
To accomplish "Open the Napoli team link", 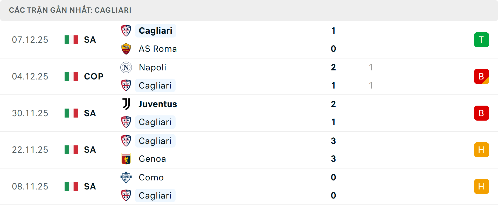I will pyautogui.click(x=153, y=68).
